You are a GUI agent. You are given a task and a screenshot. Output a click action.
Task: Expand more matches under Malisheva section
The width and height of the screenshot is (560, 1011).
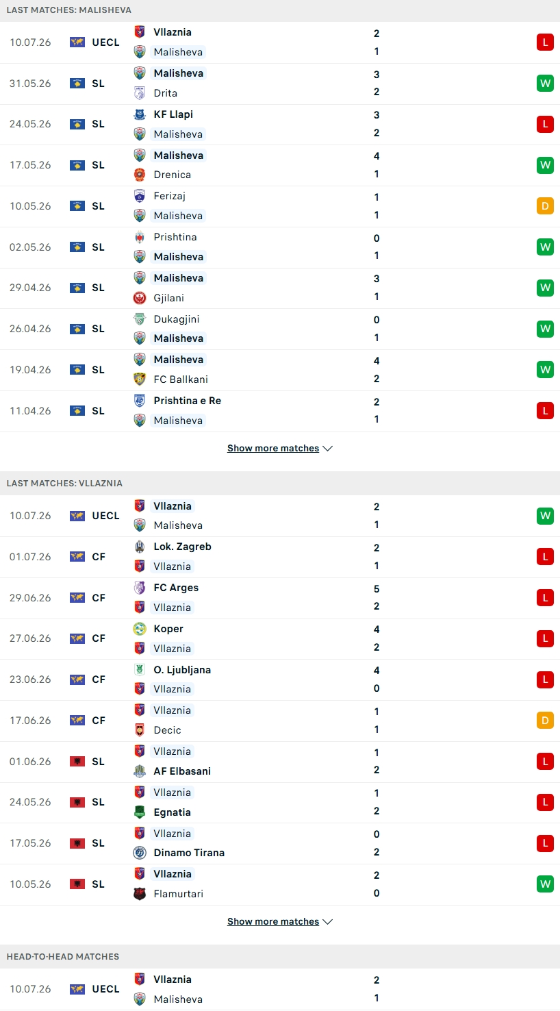click(x=280, y=448)
